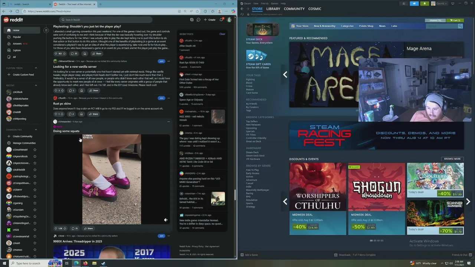Open Edge Copilot icon

click(233, 11)
